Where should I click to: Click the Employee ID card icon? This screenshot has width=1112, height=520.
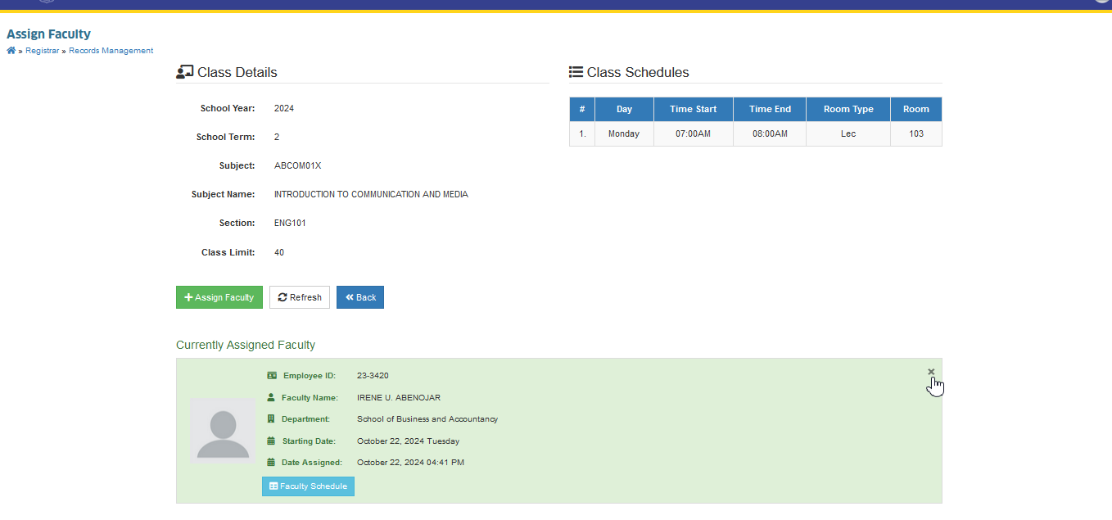(272, 376)
